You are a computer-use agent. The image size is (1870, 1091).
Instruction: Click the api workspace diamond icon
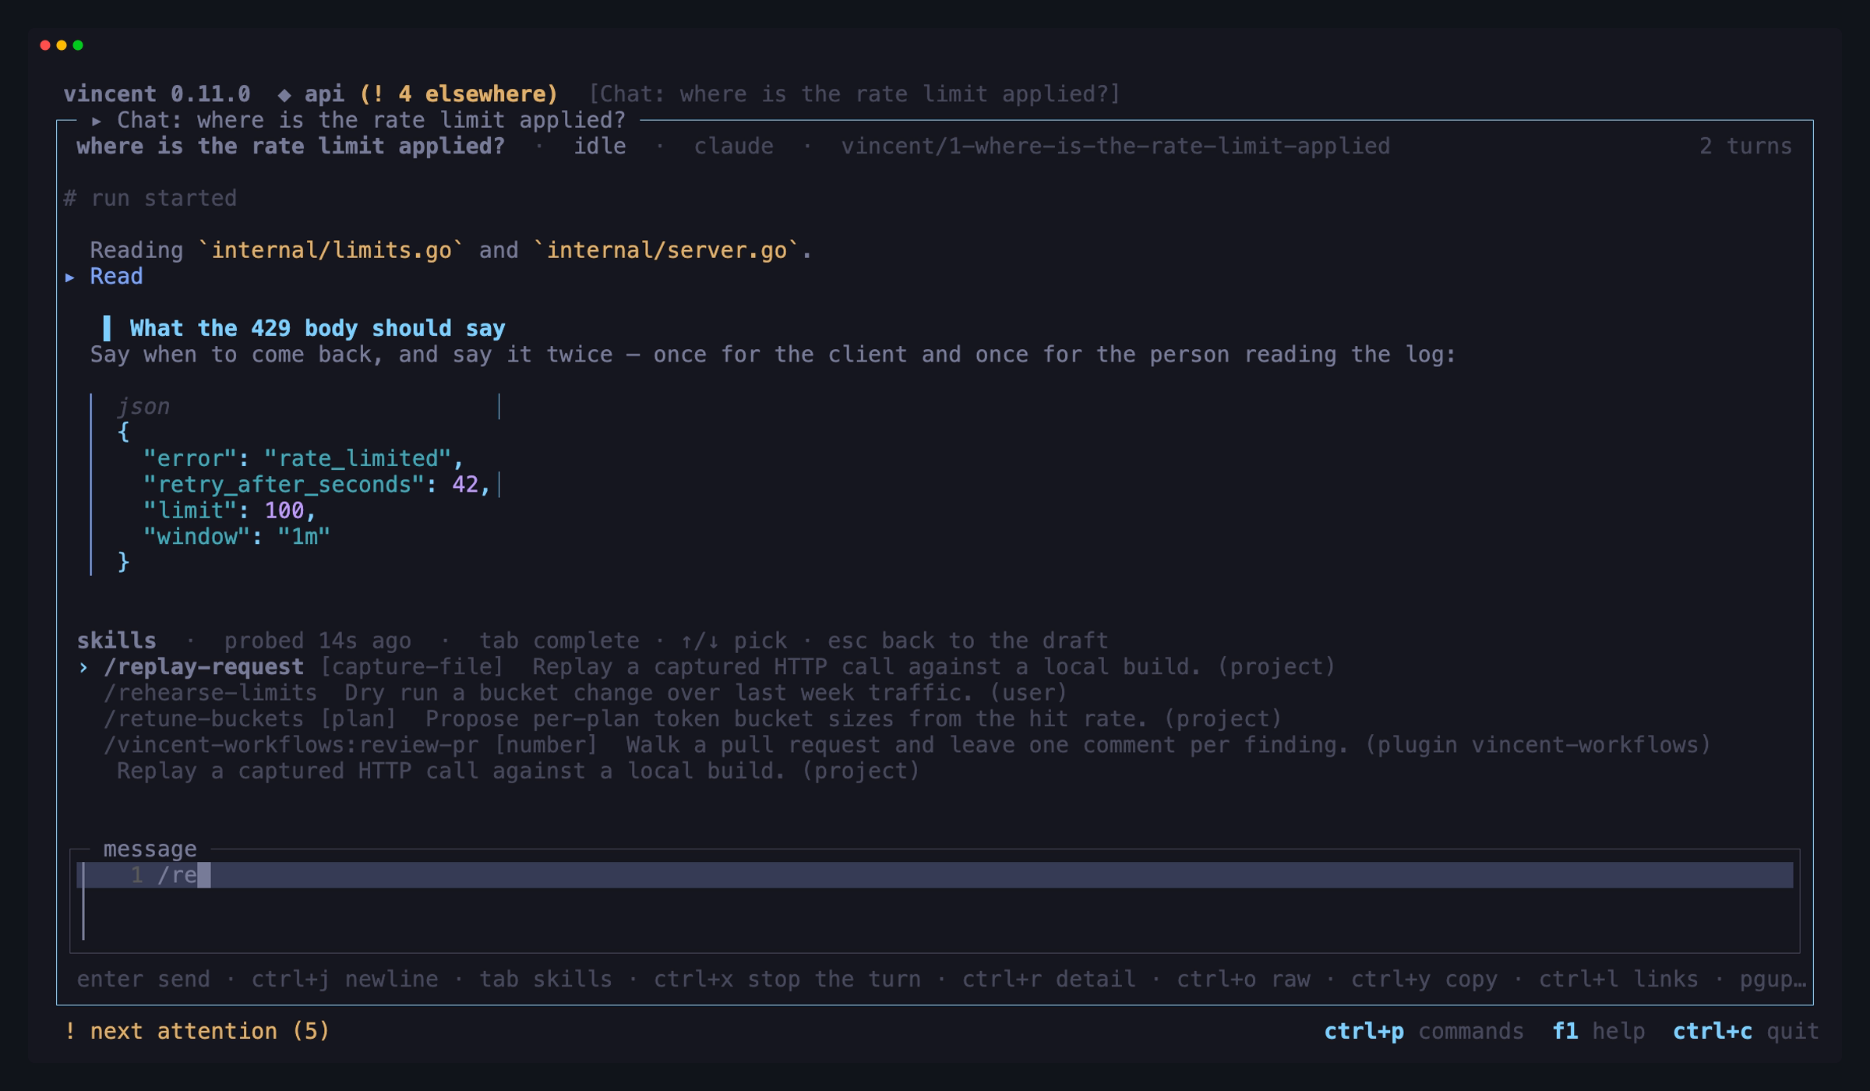pos(284,94)
